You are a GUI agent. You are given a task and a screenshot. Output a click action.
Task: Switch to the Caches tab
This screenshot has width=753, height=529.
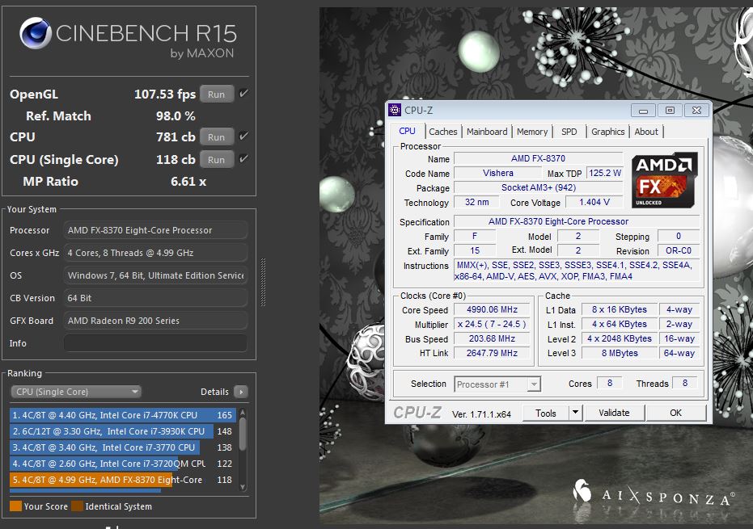[442, 132]
